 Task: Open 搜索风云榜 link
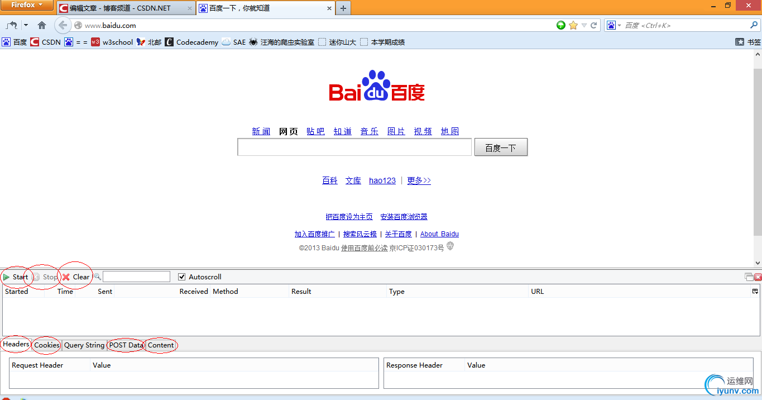coord(360,234)
